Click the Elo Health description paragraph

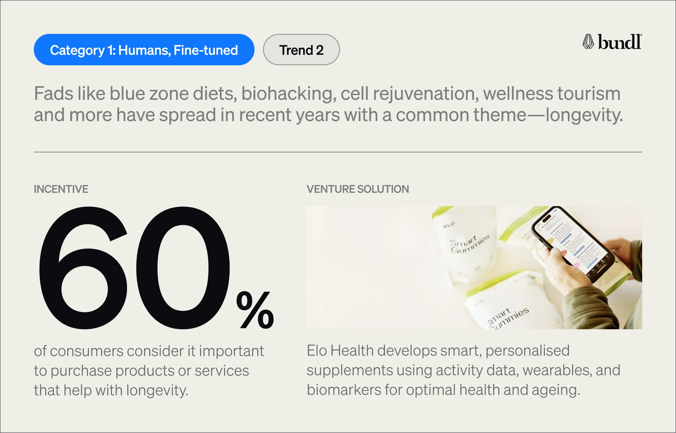pos(463,370)
